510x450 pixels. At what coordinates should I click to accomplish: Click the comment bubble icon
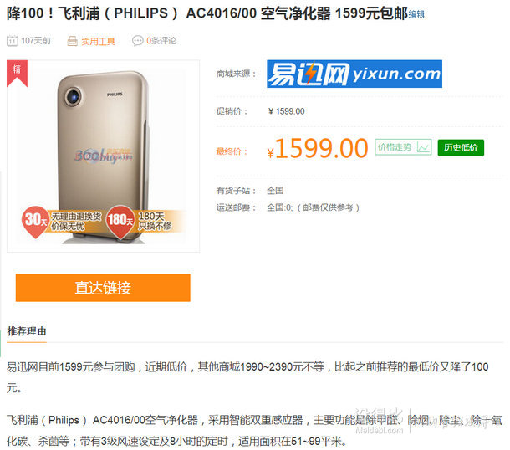tap(137, 41)
